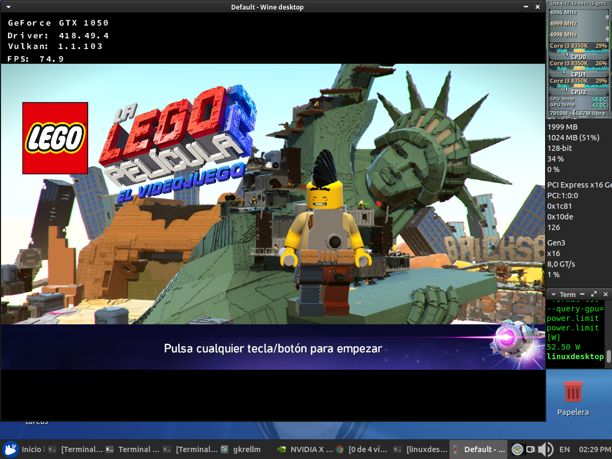Open the Papelera trash desktop icon
Viewport: 612px width, 459px height.
[573, 398]
